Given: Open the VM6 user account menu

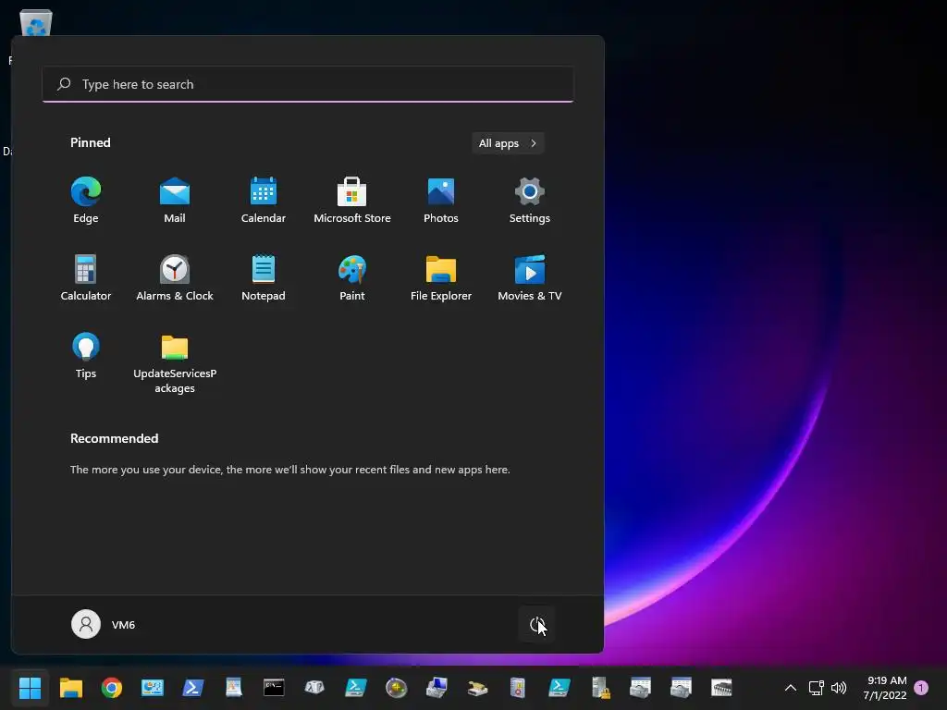Looking at the screenshot, I should tap(104, 624).
